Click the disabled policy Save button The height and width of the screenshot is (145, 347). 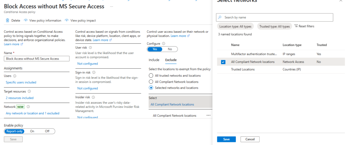(x=13, y=139)
